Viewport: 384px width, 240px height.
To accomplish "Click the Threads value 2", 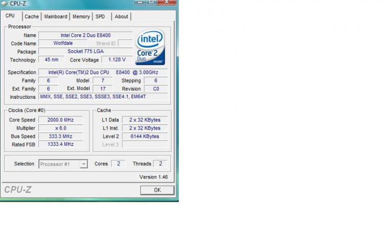I will (x=160, y=164).
